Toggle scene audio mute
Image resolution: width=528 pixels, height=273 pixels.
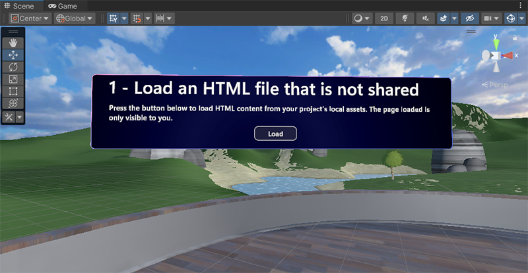pyautogui.click(x=426, y=18)
